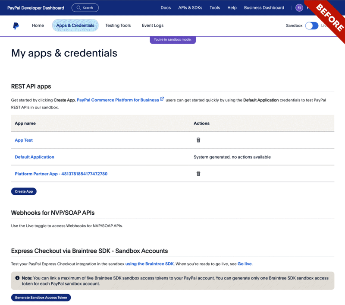
Task: Click the 'Actions' column header
Action: (201, 124)
